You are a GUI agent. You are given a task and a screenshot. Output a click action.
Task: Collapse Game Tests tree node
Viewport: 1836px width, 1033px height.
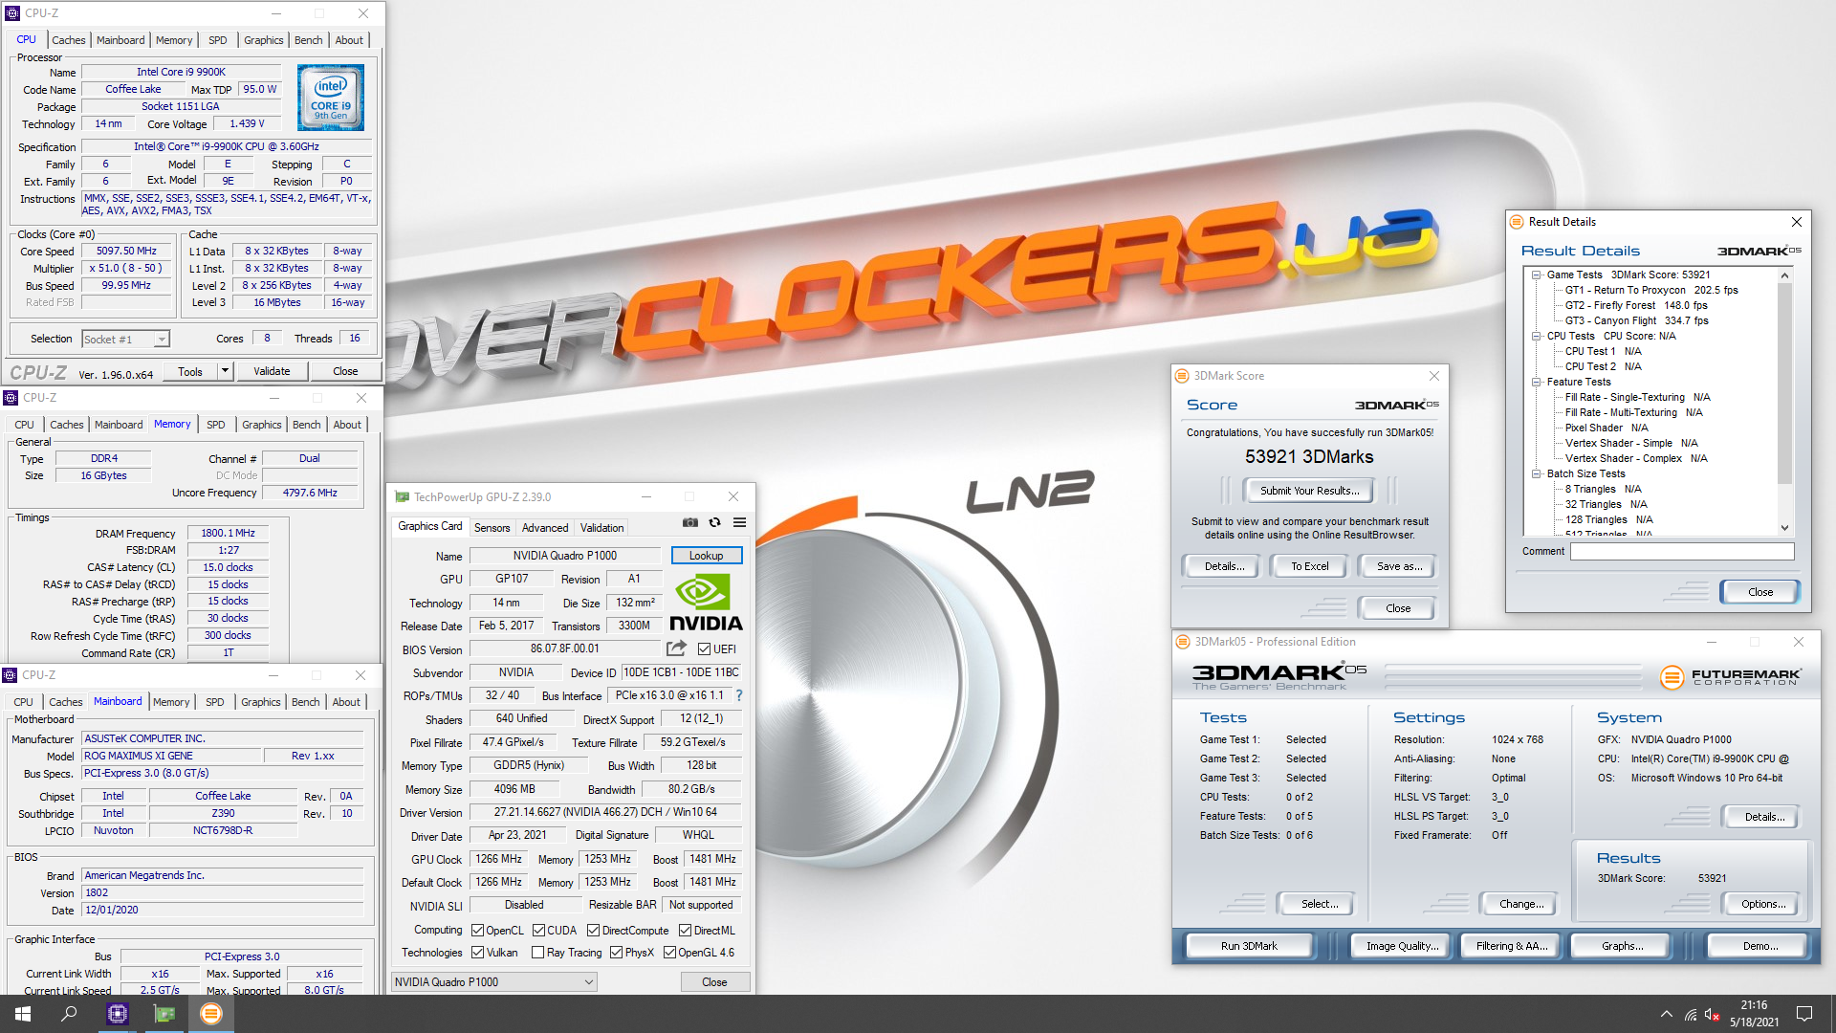(x=1536, y=275)
